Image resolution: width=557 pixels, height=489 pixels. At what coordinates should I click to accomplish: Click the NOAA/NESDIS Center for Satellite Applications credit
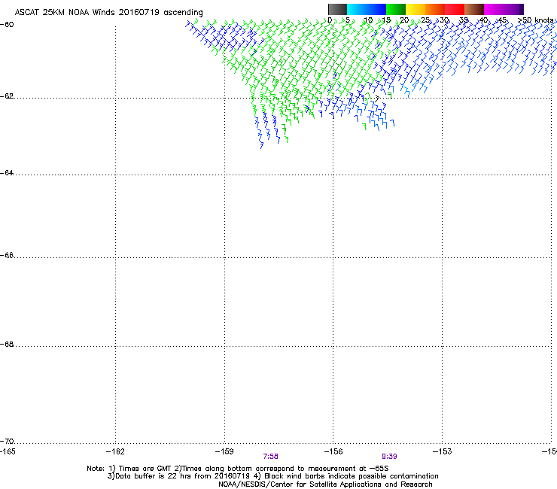pyautogui.click(x=325, y=484)
